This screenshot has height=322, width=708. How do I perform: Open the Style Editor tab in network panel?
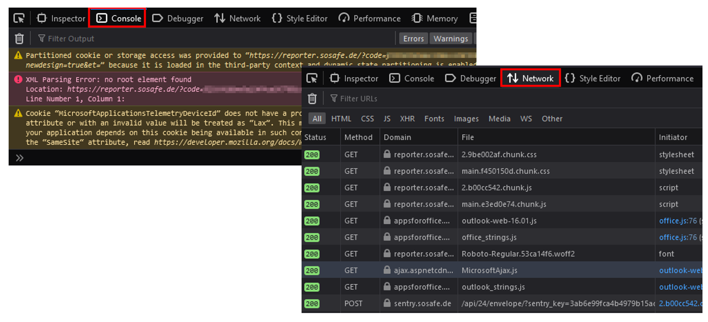pos(592,79)
